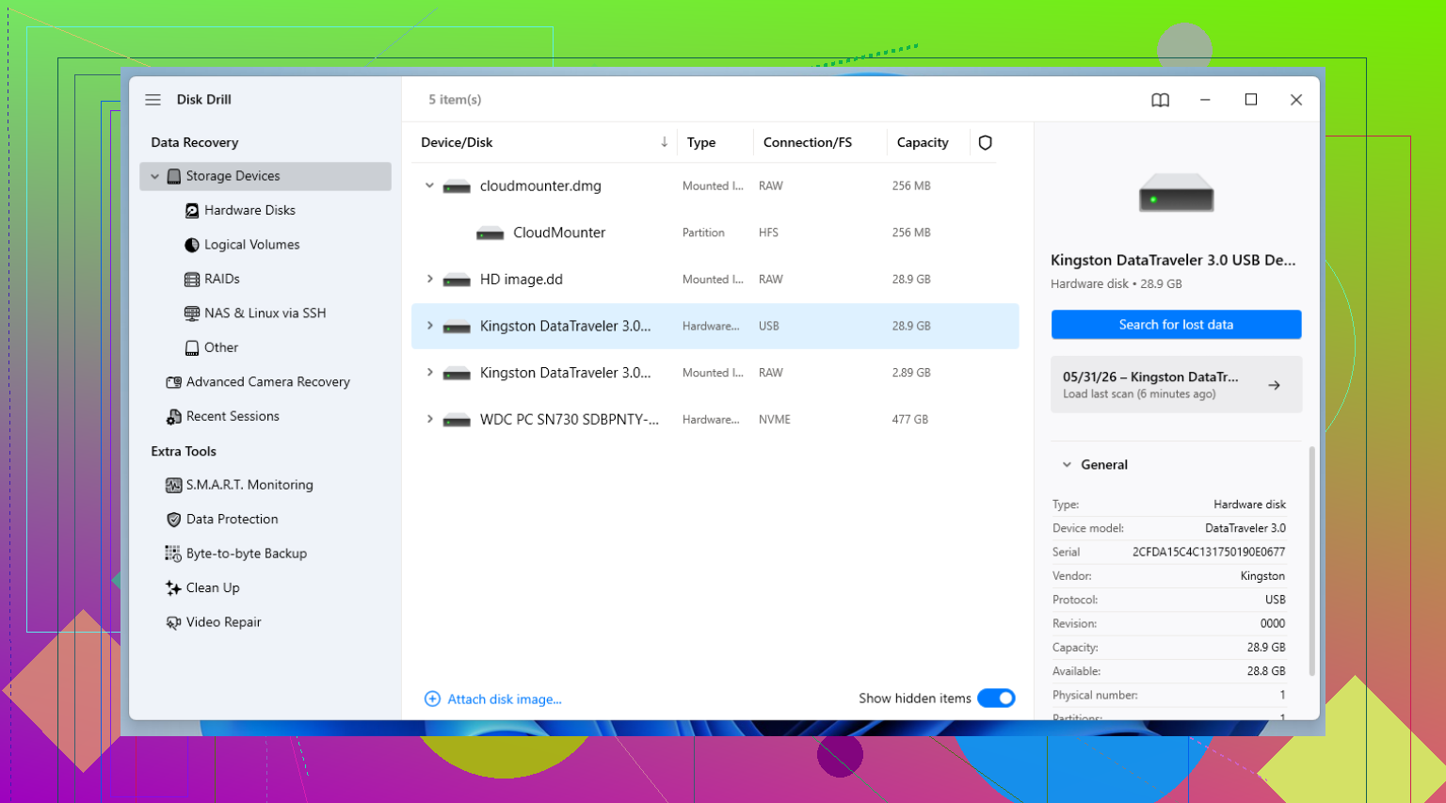Click the protection shield column header icon
1446x803 pixels.
(x=985, y=143)
